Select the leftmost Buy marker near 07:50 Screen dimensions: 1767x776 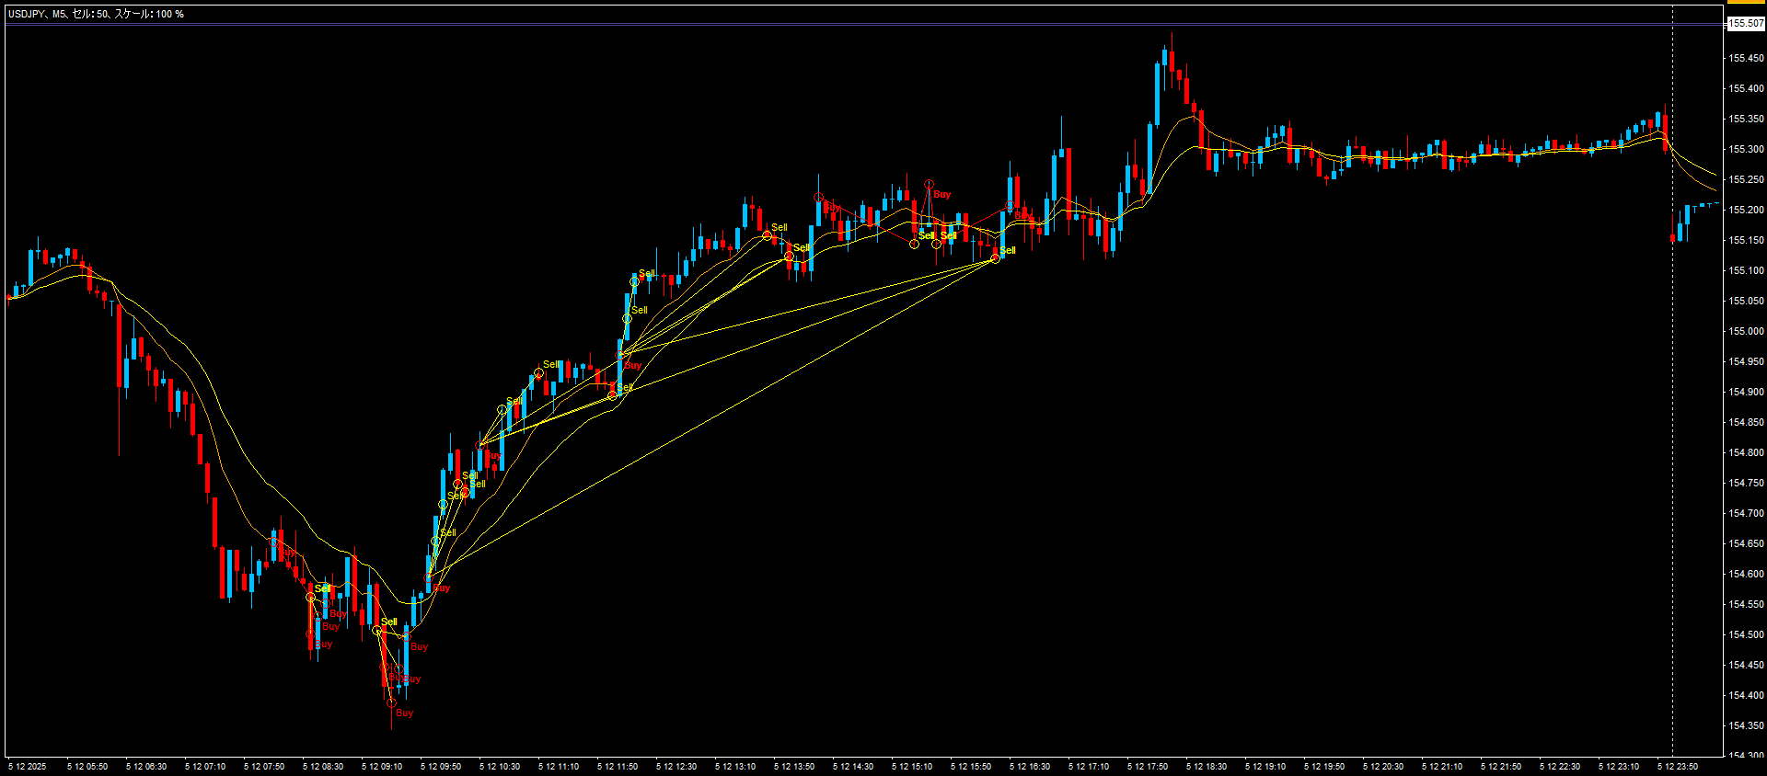[x=273, y=542]
